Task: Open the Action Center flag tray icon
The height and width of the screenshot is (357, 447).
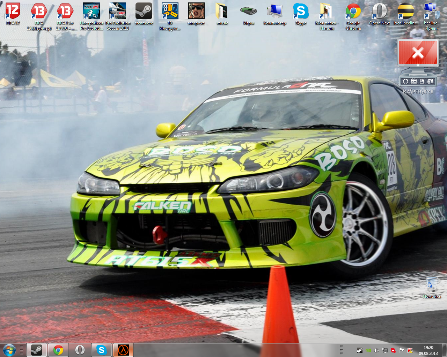Action: click(x=402, y=350)
